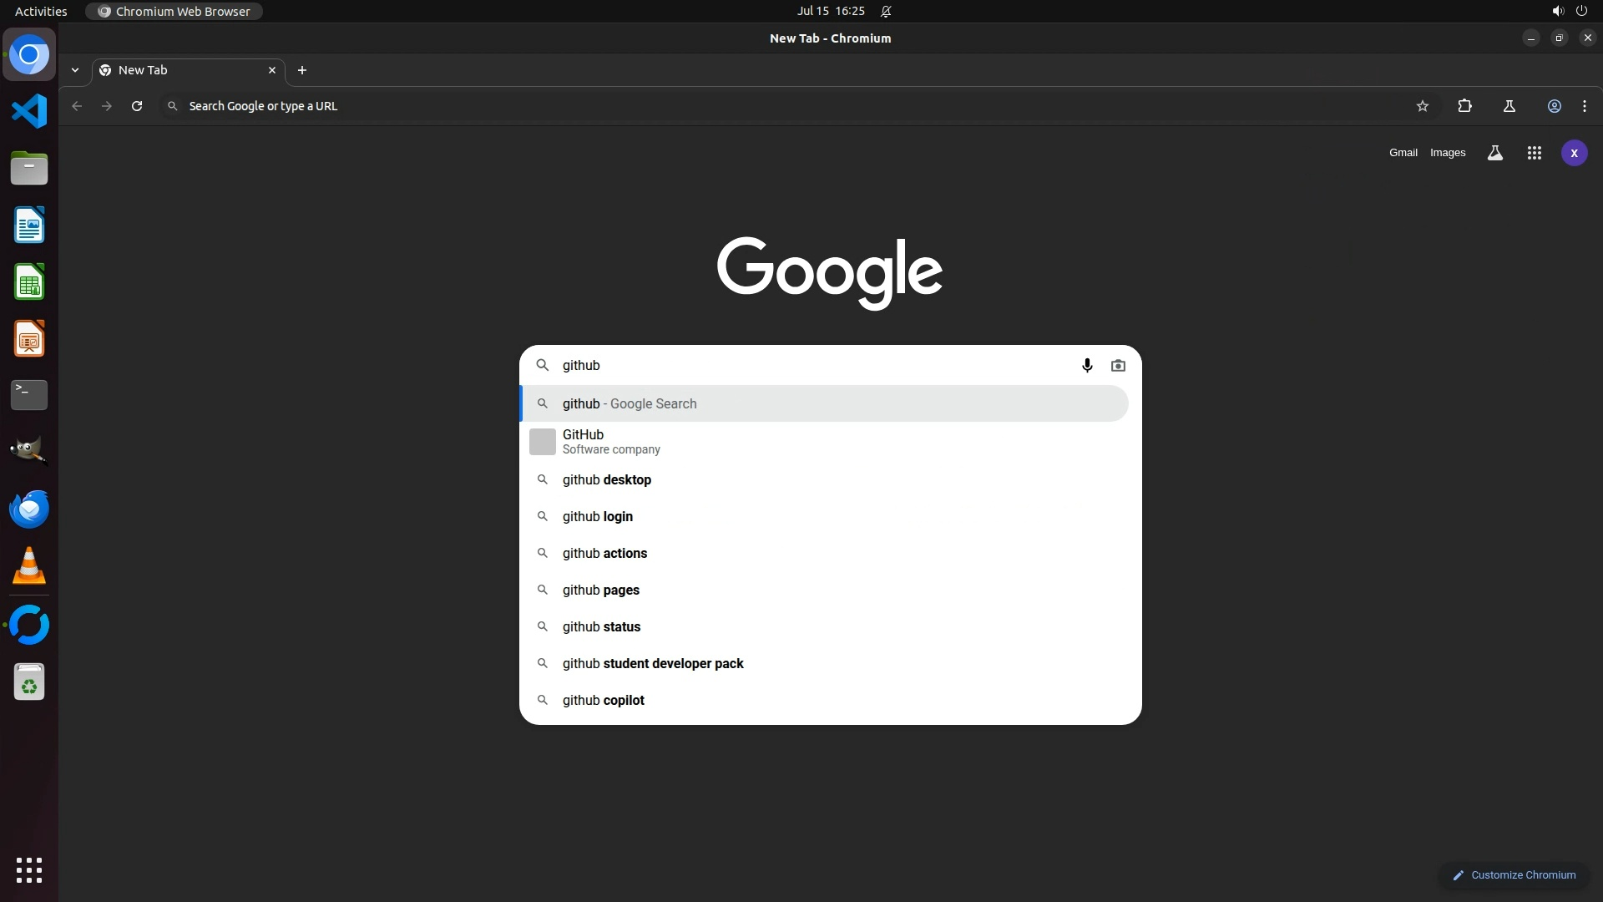Open the Chromium three-dot menu
This screenshot has height=902, width=1603.
coord(1585,106)
